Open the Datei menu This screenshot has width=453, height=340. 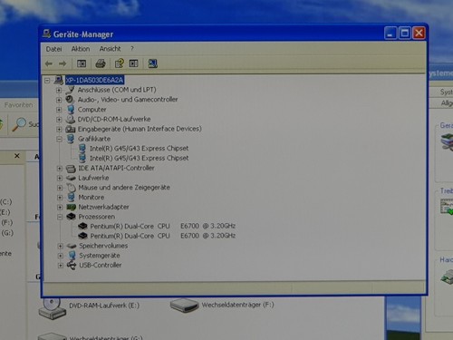53,49
